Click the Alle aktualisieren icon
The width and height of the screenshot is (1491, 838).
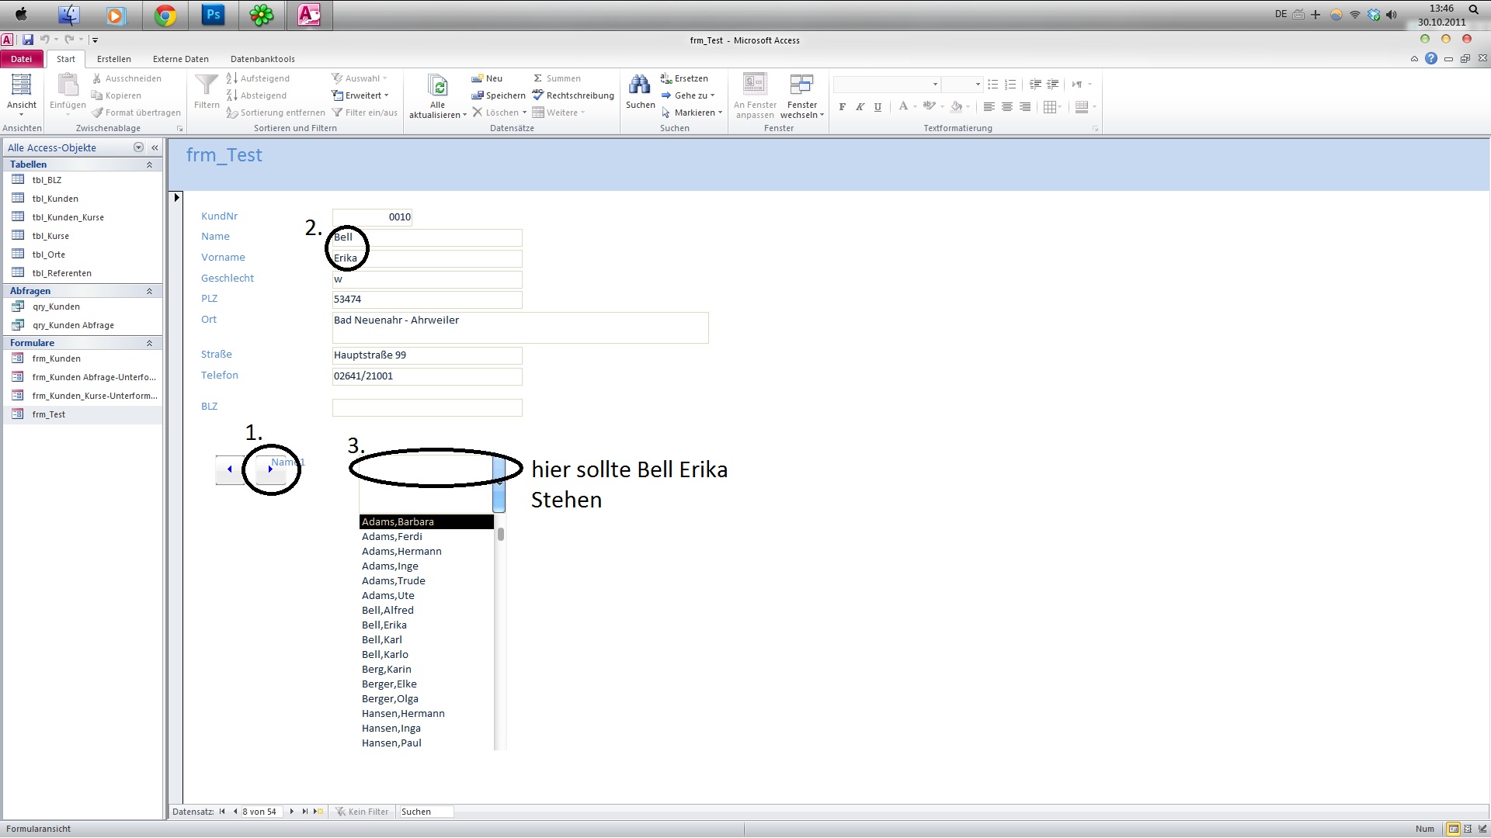(x=437, y=85)
